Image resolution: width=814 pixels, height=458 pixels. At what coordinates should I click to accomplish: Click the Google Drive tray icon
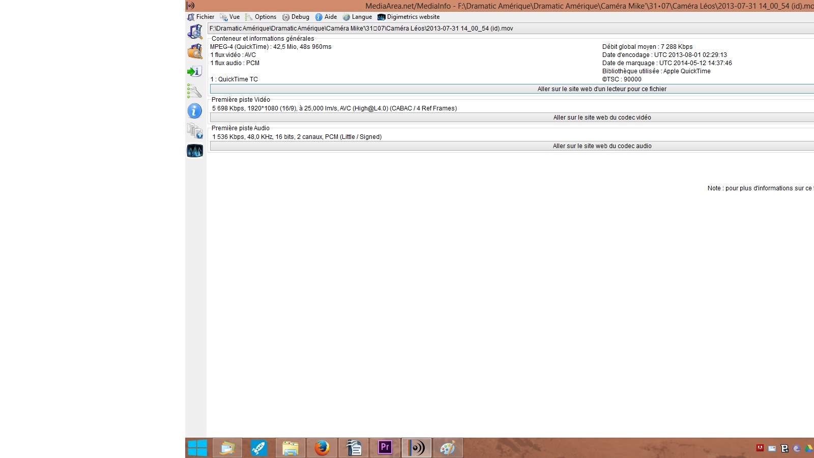tap(809, 448)
